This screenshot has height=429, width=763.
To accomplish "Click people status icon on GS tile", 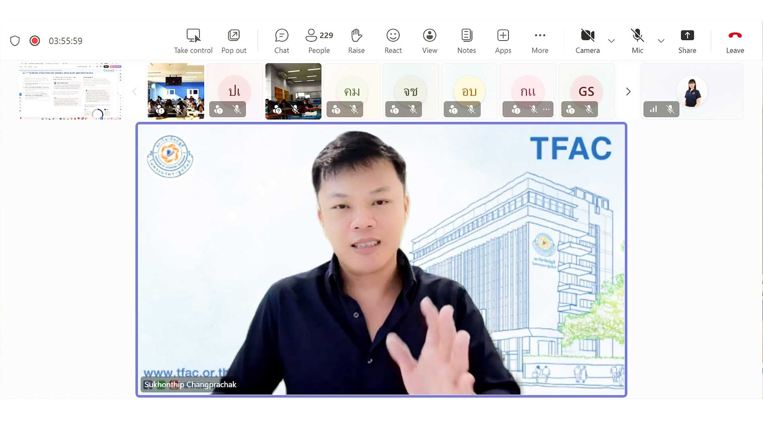I will pyautogui.click(x=570, y=110).
